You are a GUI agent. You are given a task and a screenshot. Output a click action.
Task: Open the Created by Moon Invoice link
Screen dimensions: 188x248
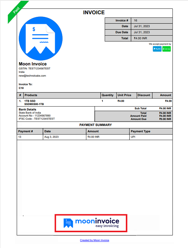click(x=94, y=240)
